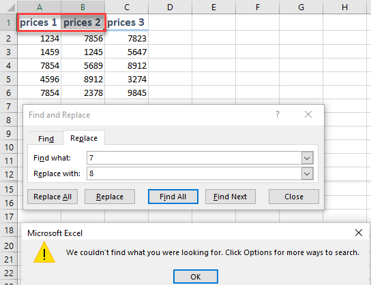Select row 6 header

pos(8,93)
